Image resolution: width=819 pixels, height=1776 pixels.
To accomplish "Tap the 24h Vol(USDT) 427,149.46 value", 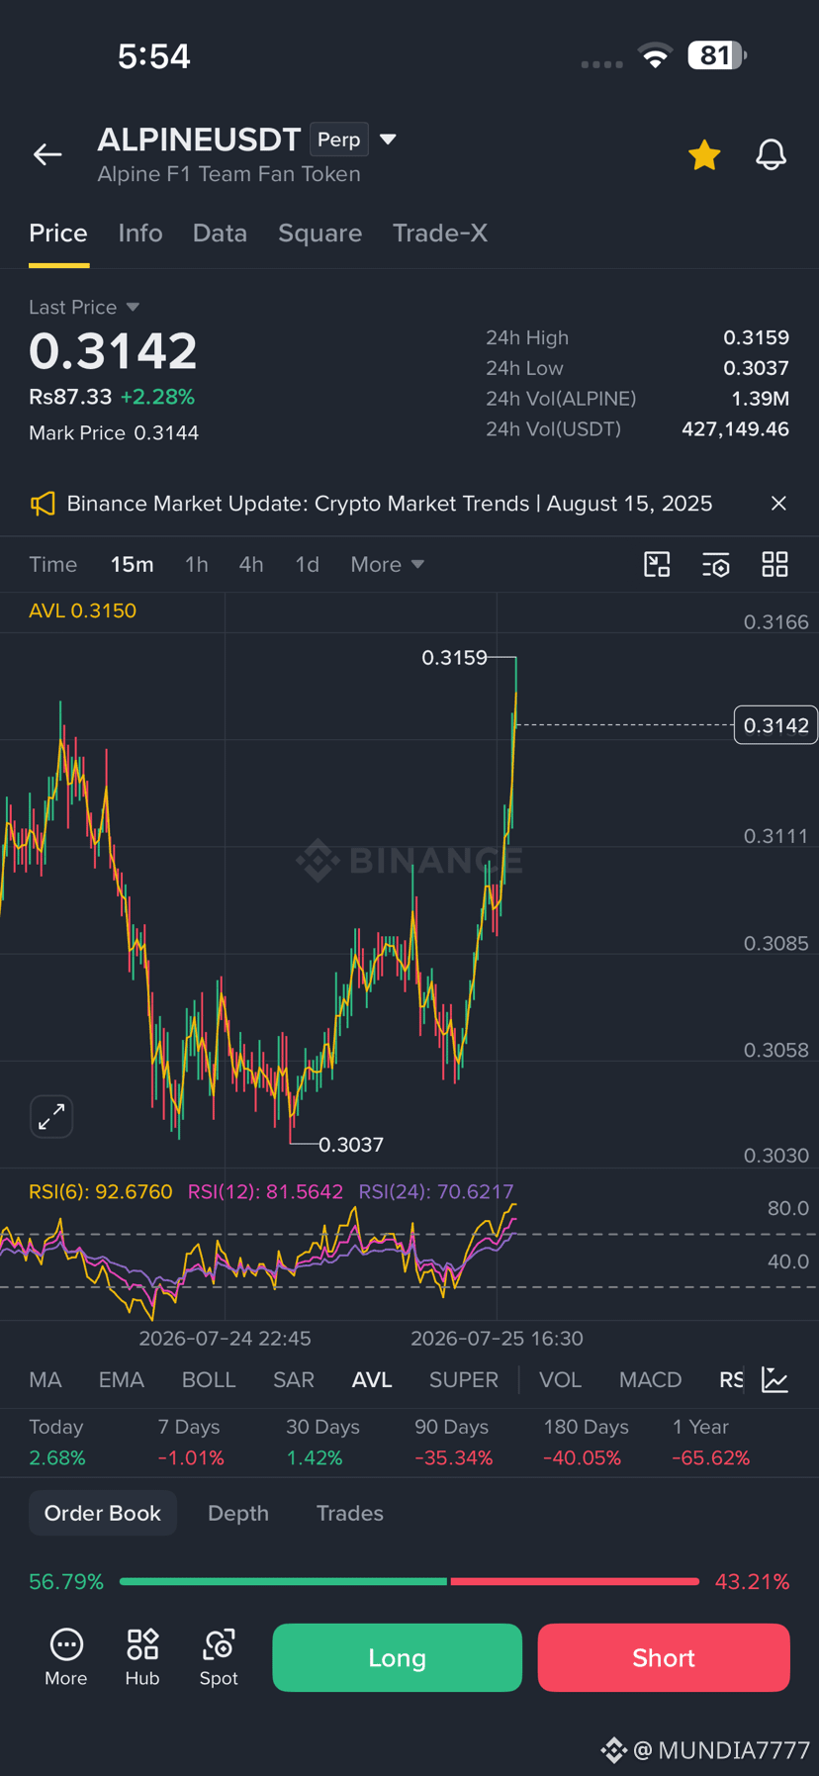I will point(736,429).
